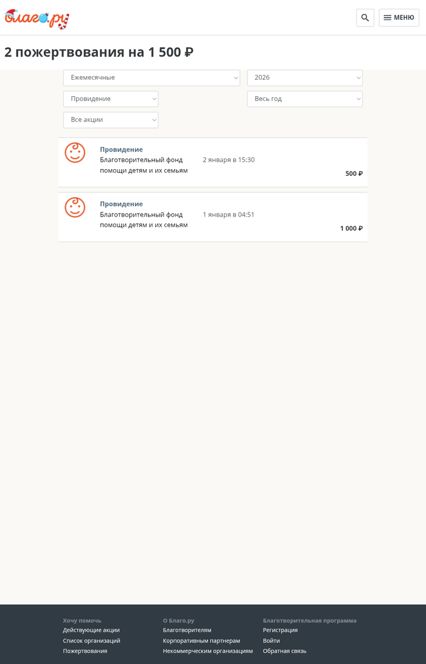Open the 2026 year dropdown
The height and width of the screenshot is (664, 426).
pos(304,78)
